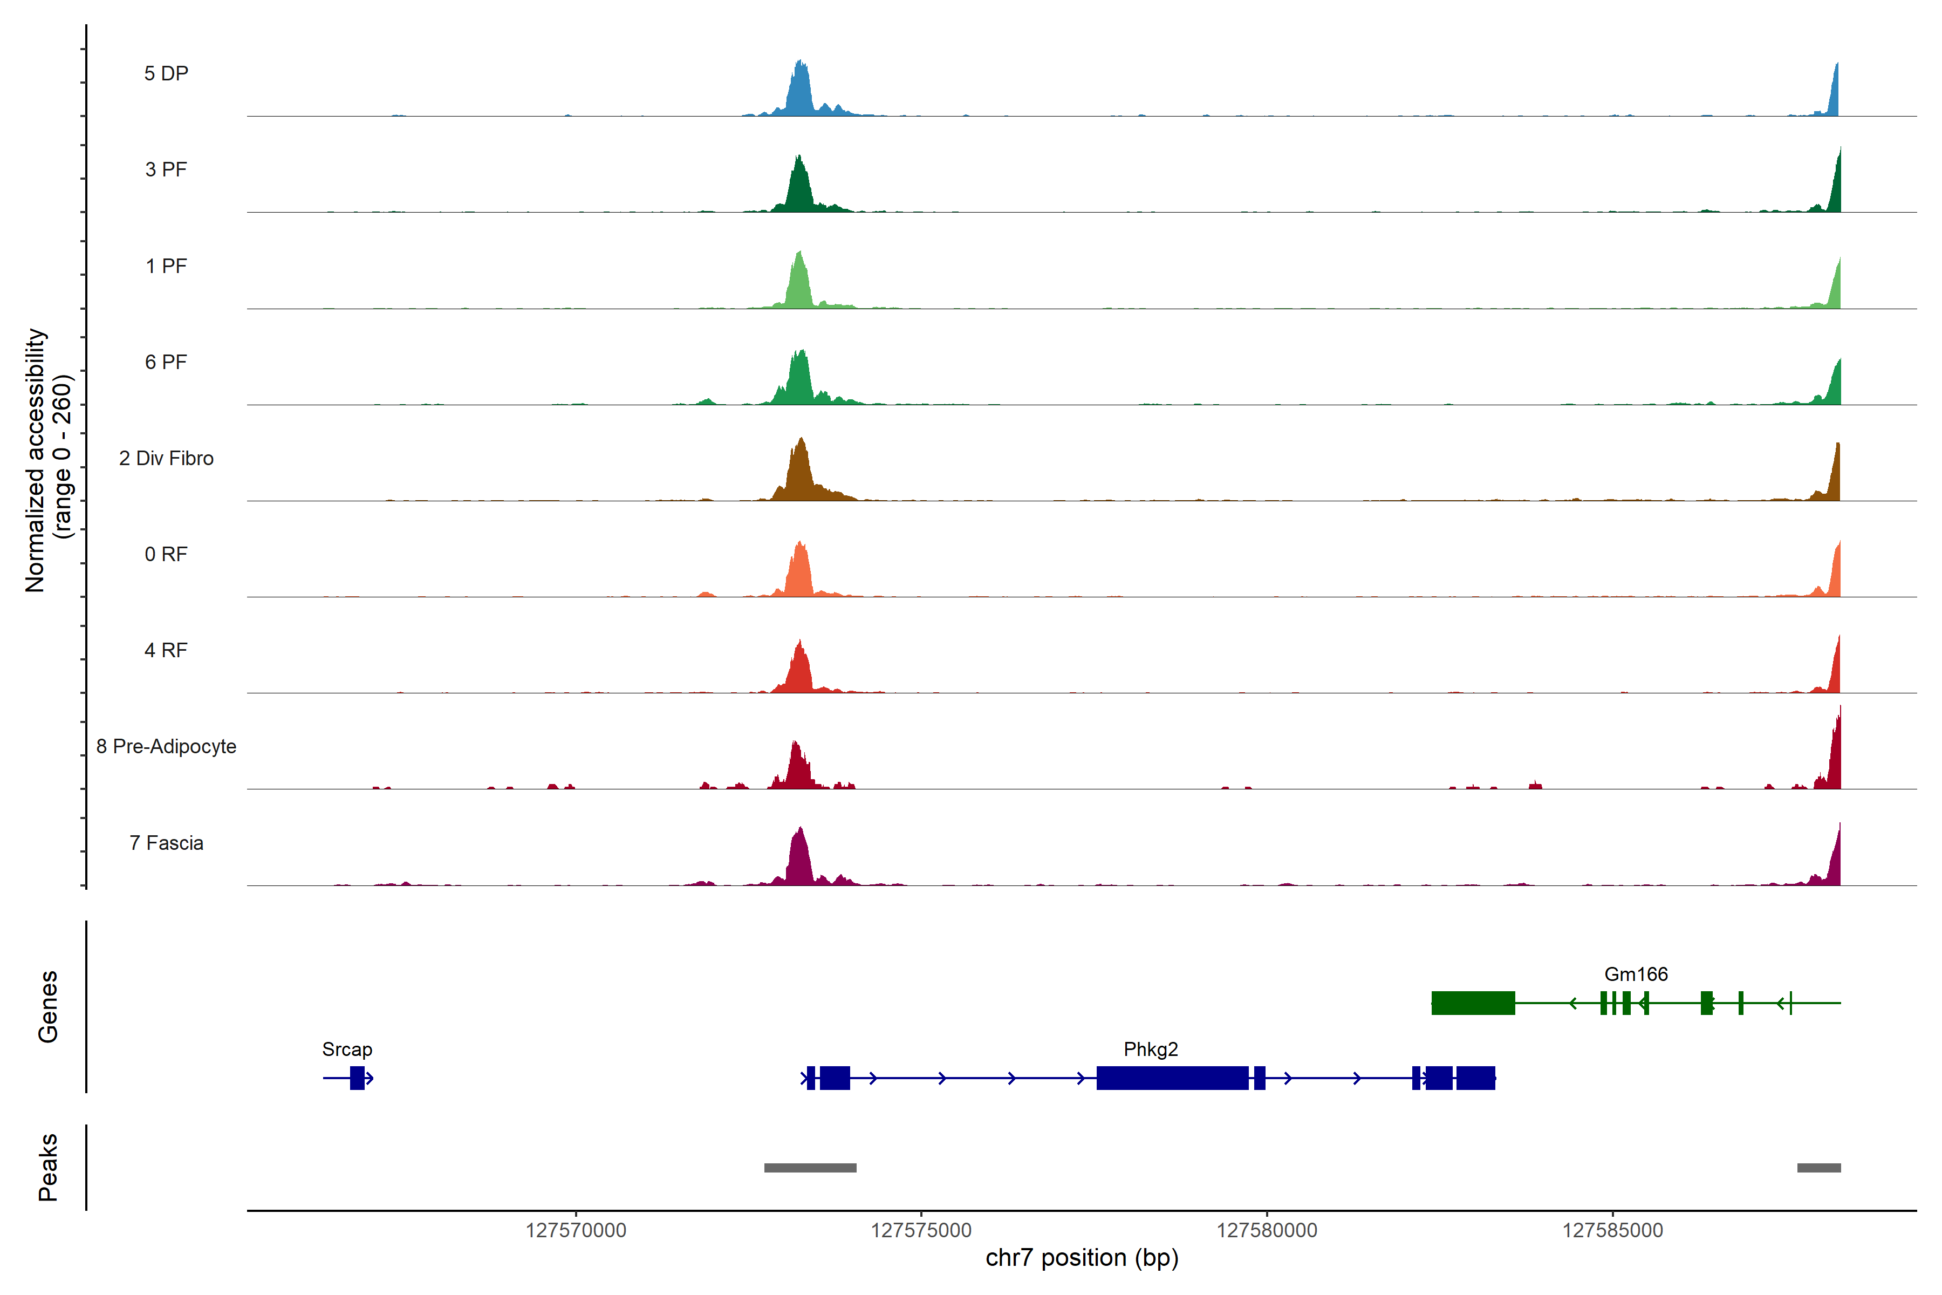Screen dimensions: 1942x1295
Task: Click the Srcap exon box
Action: coord(357,1078)
